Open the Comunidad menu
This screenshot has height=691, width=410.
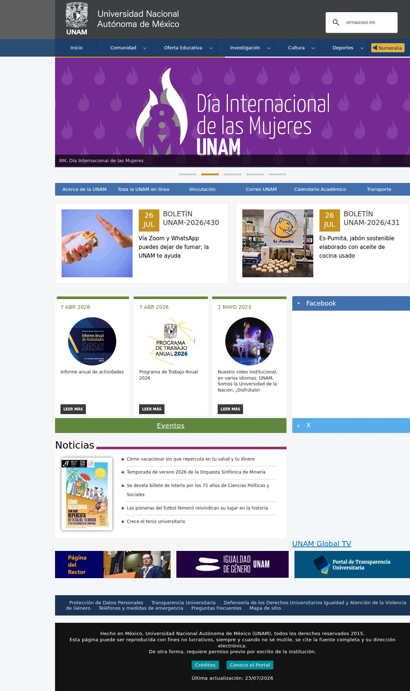click(123, 48)
